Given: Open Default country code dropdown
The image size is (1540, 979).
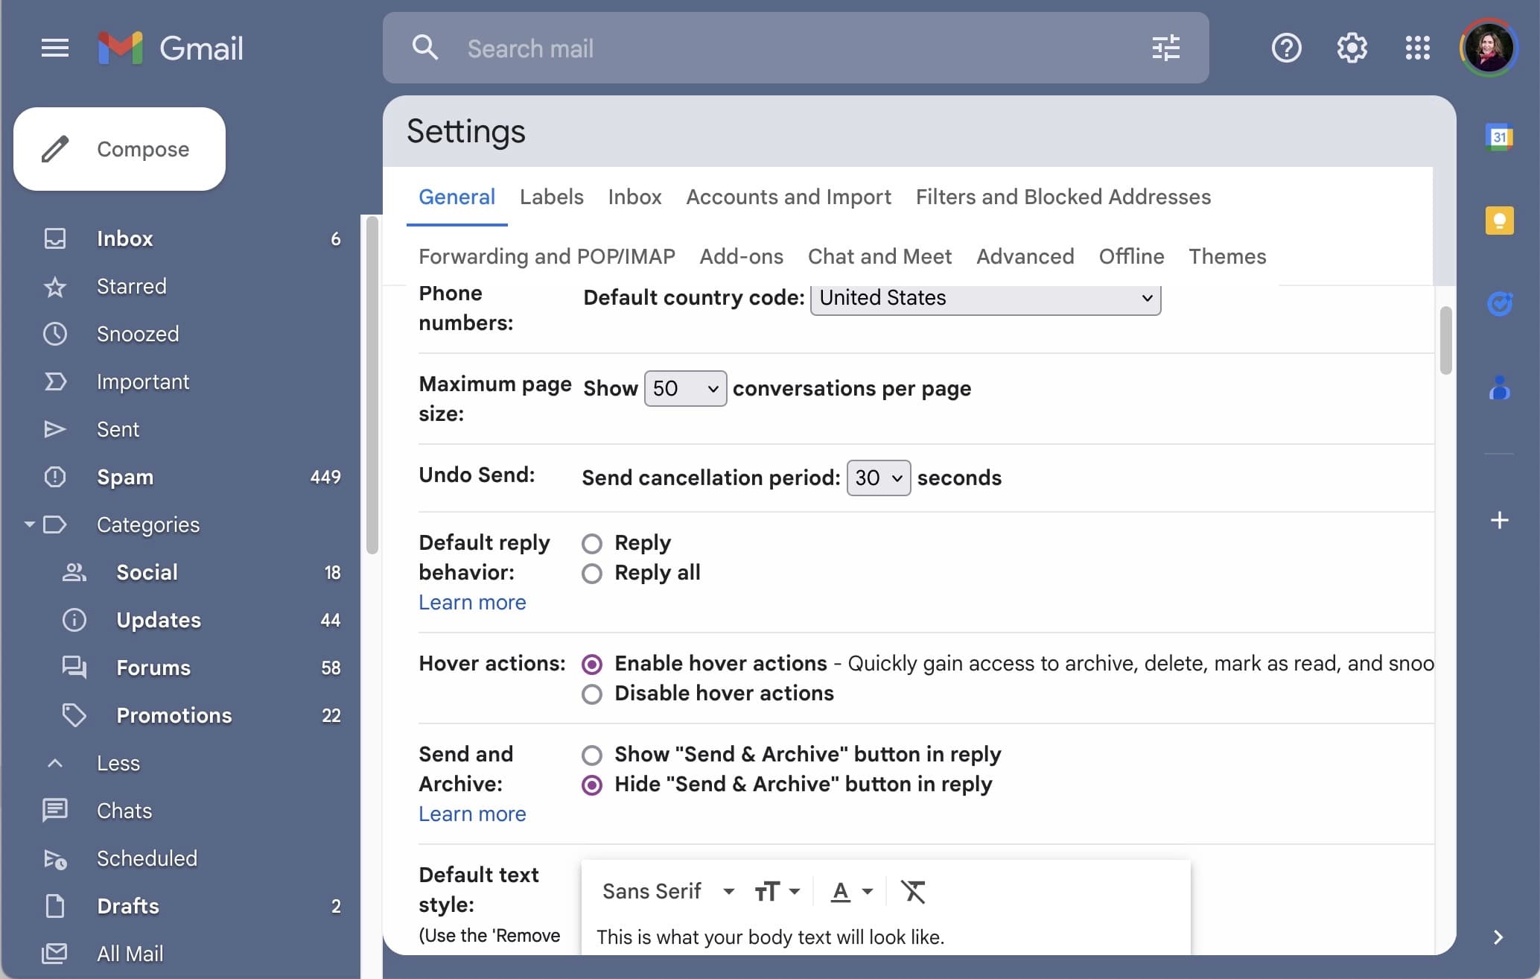Looking at the screenshot, I should coord(985,298).
